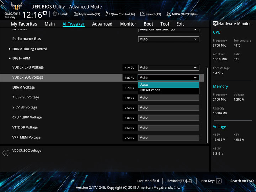256x192 pixels.
Task: Click the +3.3V 3.313 V reading
Action: tap(218, 154)
